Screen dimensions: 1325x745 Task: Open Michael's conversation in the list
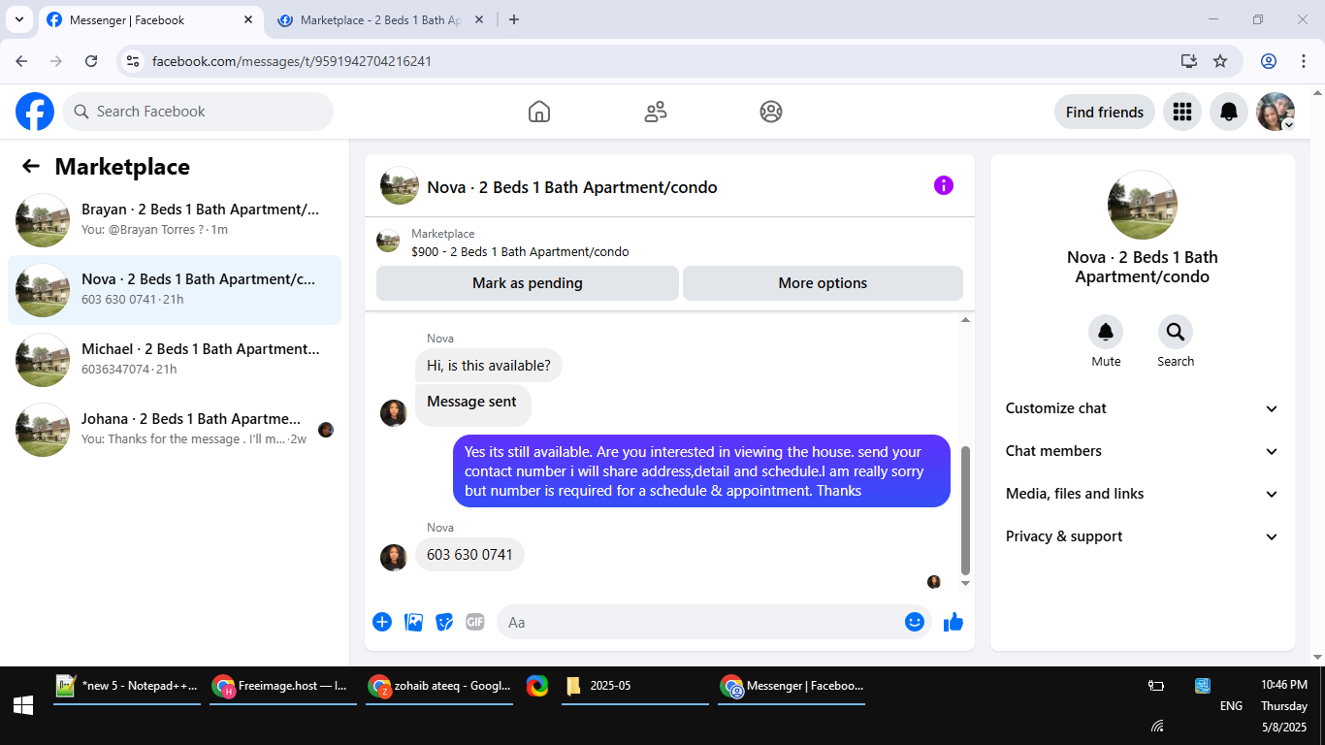coord(175,360)
